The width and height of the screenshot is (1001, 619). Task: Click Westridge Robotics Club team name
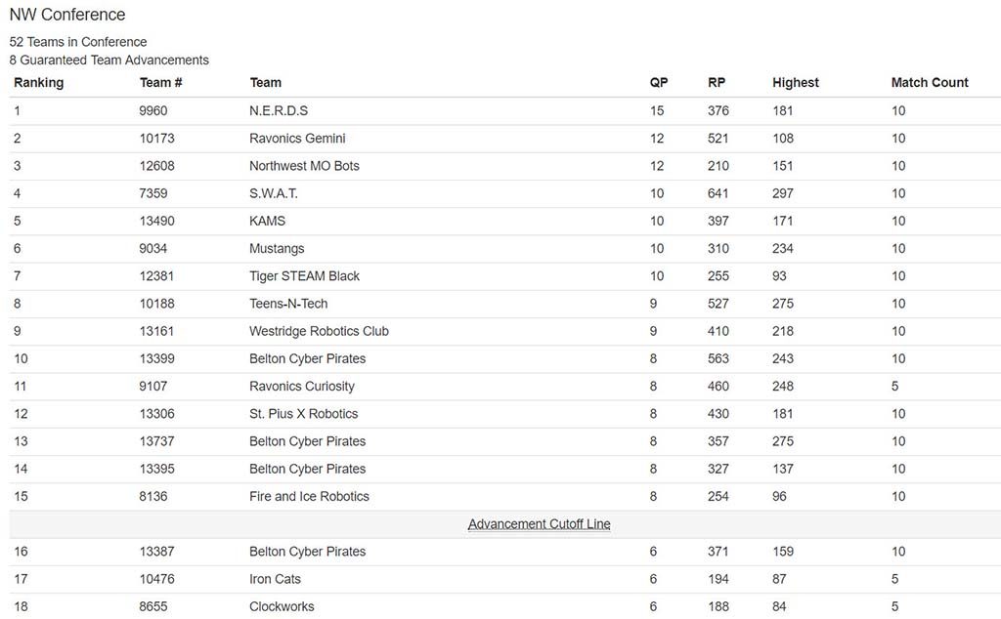click(x=320, y=332)
